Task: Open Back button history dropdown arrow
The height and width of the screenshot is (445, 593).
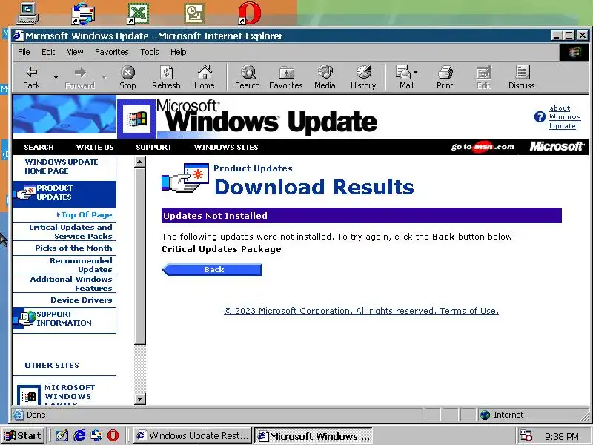Action: 56,77
